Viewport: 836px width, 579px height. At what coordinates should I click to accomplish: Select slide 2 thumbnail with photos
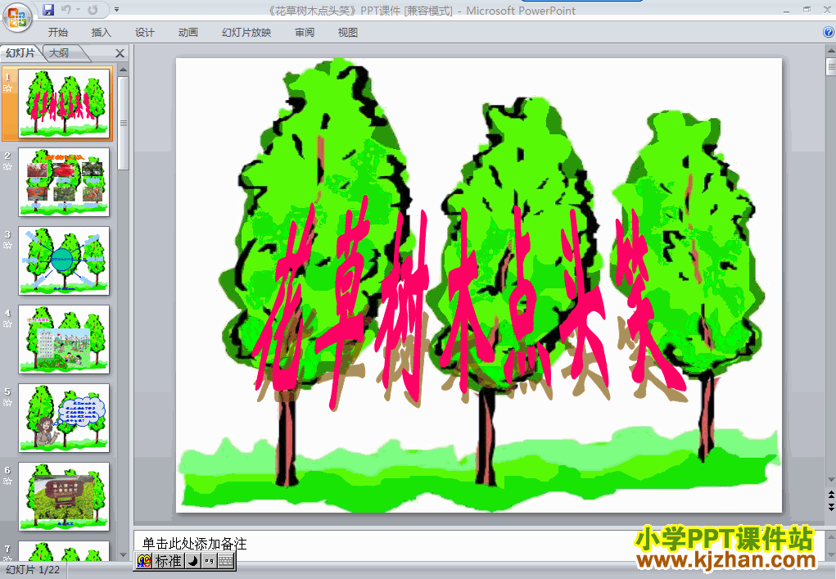(x=64, y=182)
